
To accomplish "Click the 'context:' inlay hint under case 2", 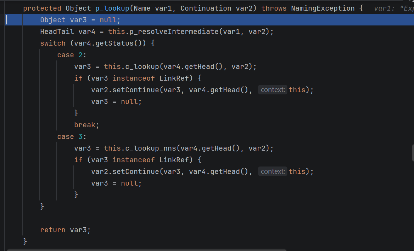I will pos(273,90).
